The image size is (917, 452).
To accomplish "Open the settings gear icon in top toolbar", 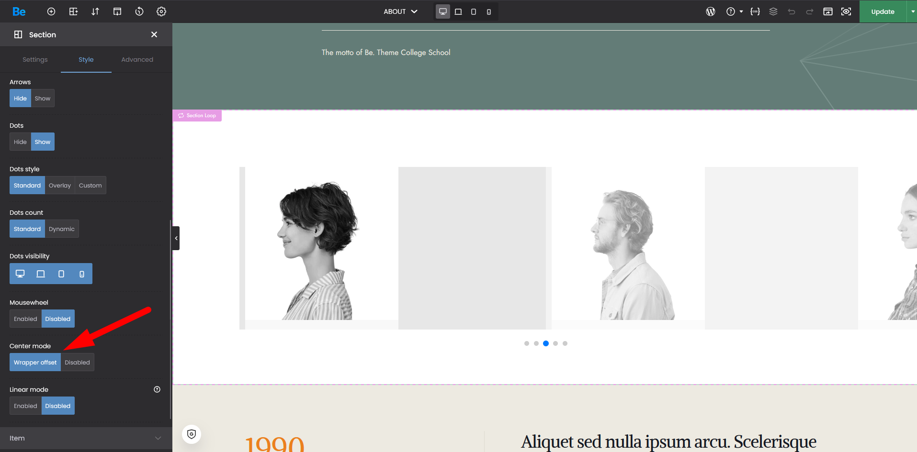I will click(161, 11).
